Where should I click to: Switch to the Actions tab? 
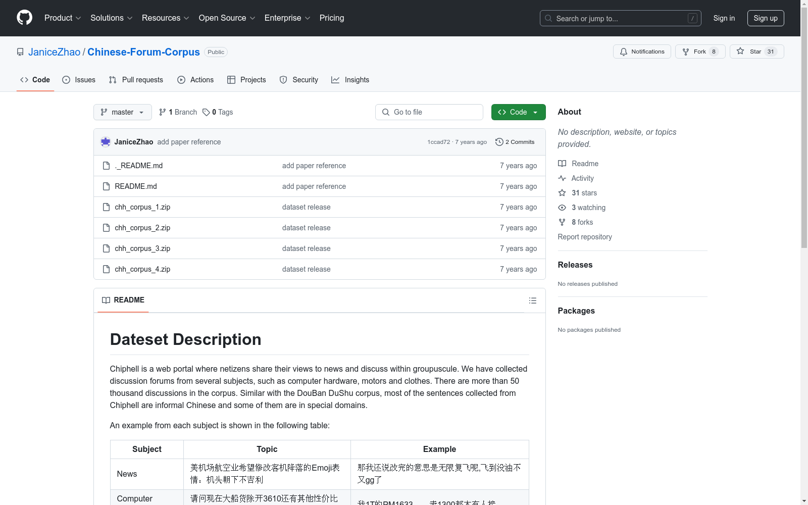195,80
